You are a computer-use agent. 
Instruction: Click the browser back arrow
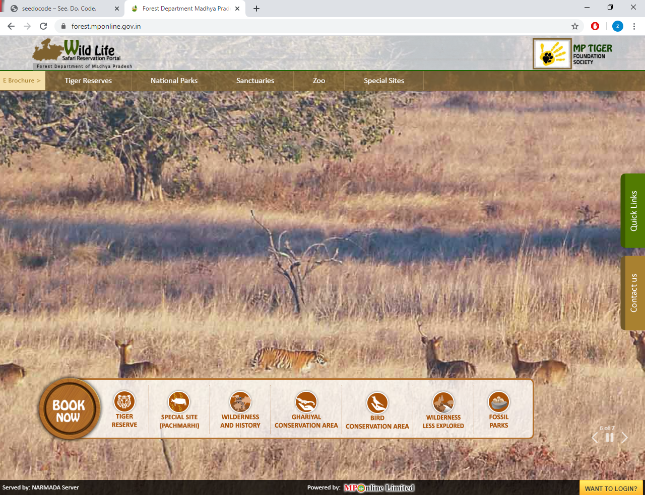click(x=11, y=26)
